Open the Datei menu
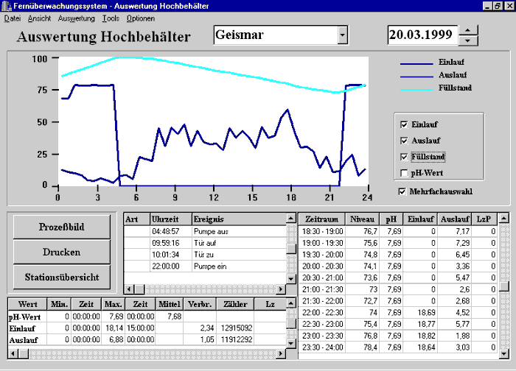This screenshot has width=516, height=371. click(13, 17)
